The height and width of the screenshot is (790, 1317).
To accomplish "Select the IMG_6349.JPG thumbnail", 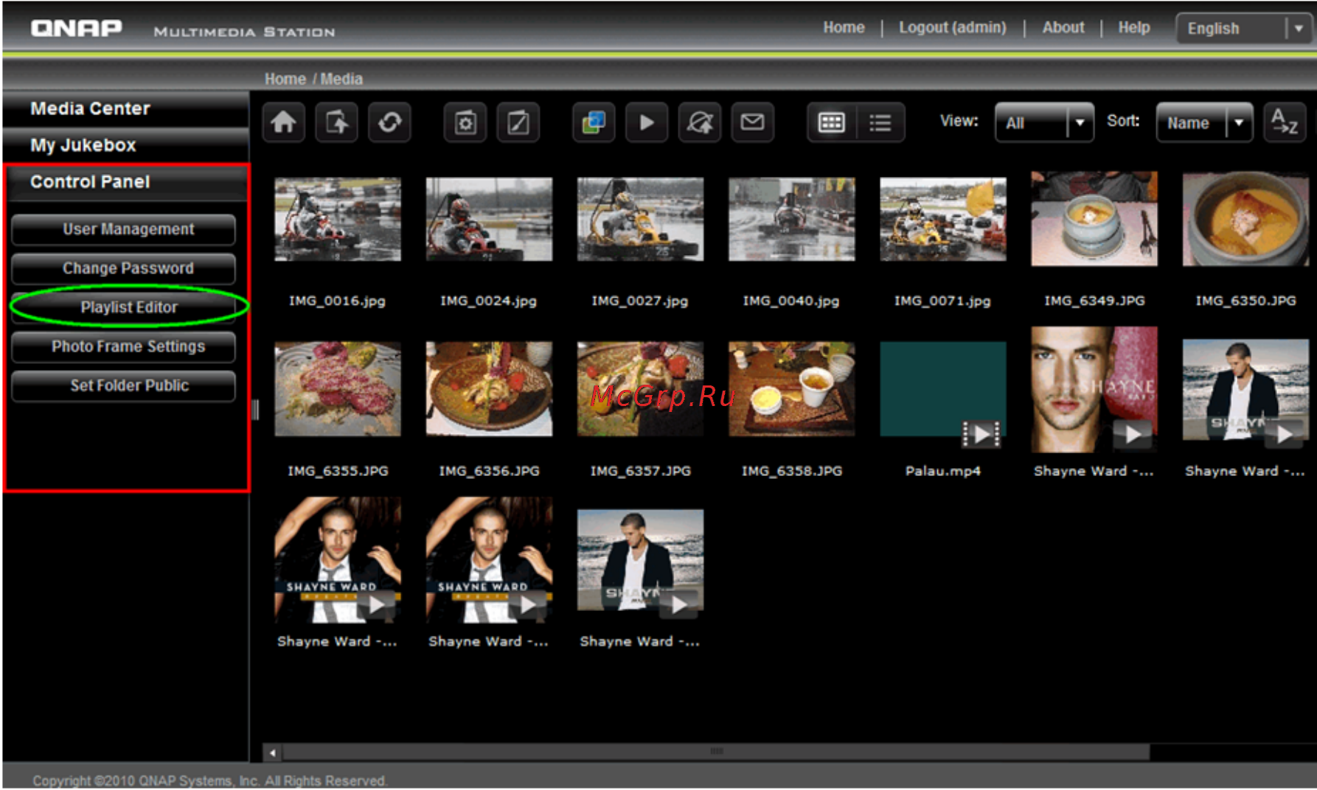I will pyautogui.click(x=1094, y=219).
